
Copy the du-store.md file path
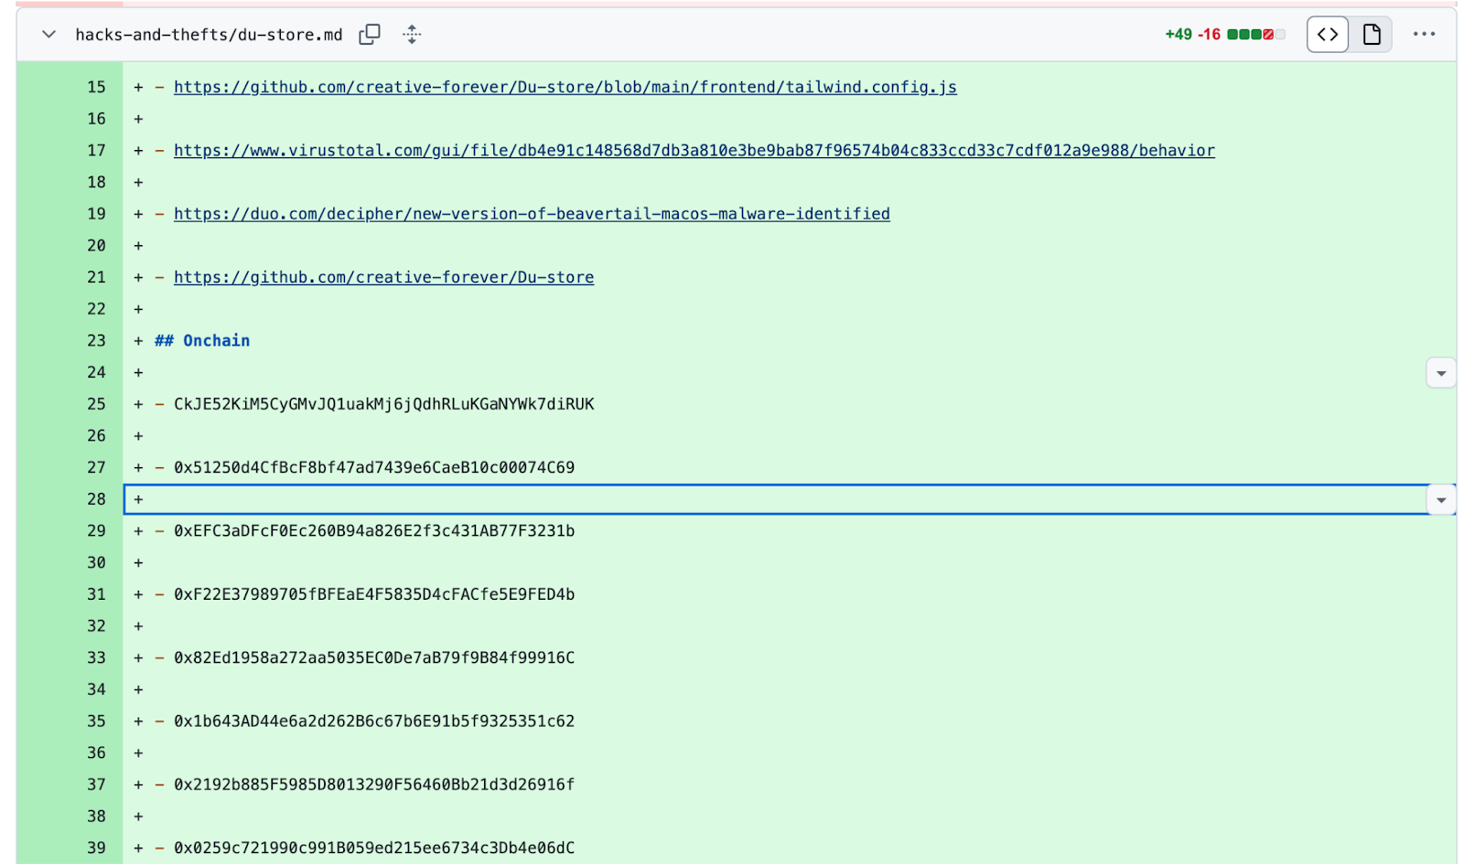coord(370,35)
